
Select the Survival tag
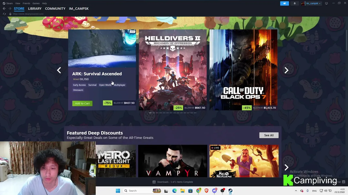click(x=92, y=85)
